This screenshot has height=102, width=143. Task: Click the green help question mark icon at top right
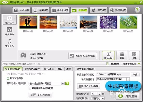(x=137, y=9)
